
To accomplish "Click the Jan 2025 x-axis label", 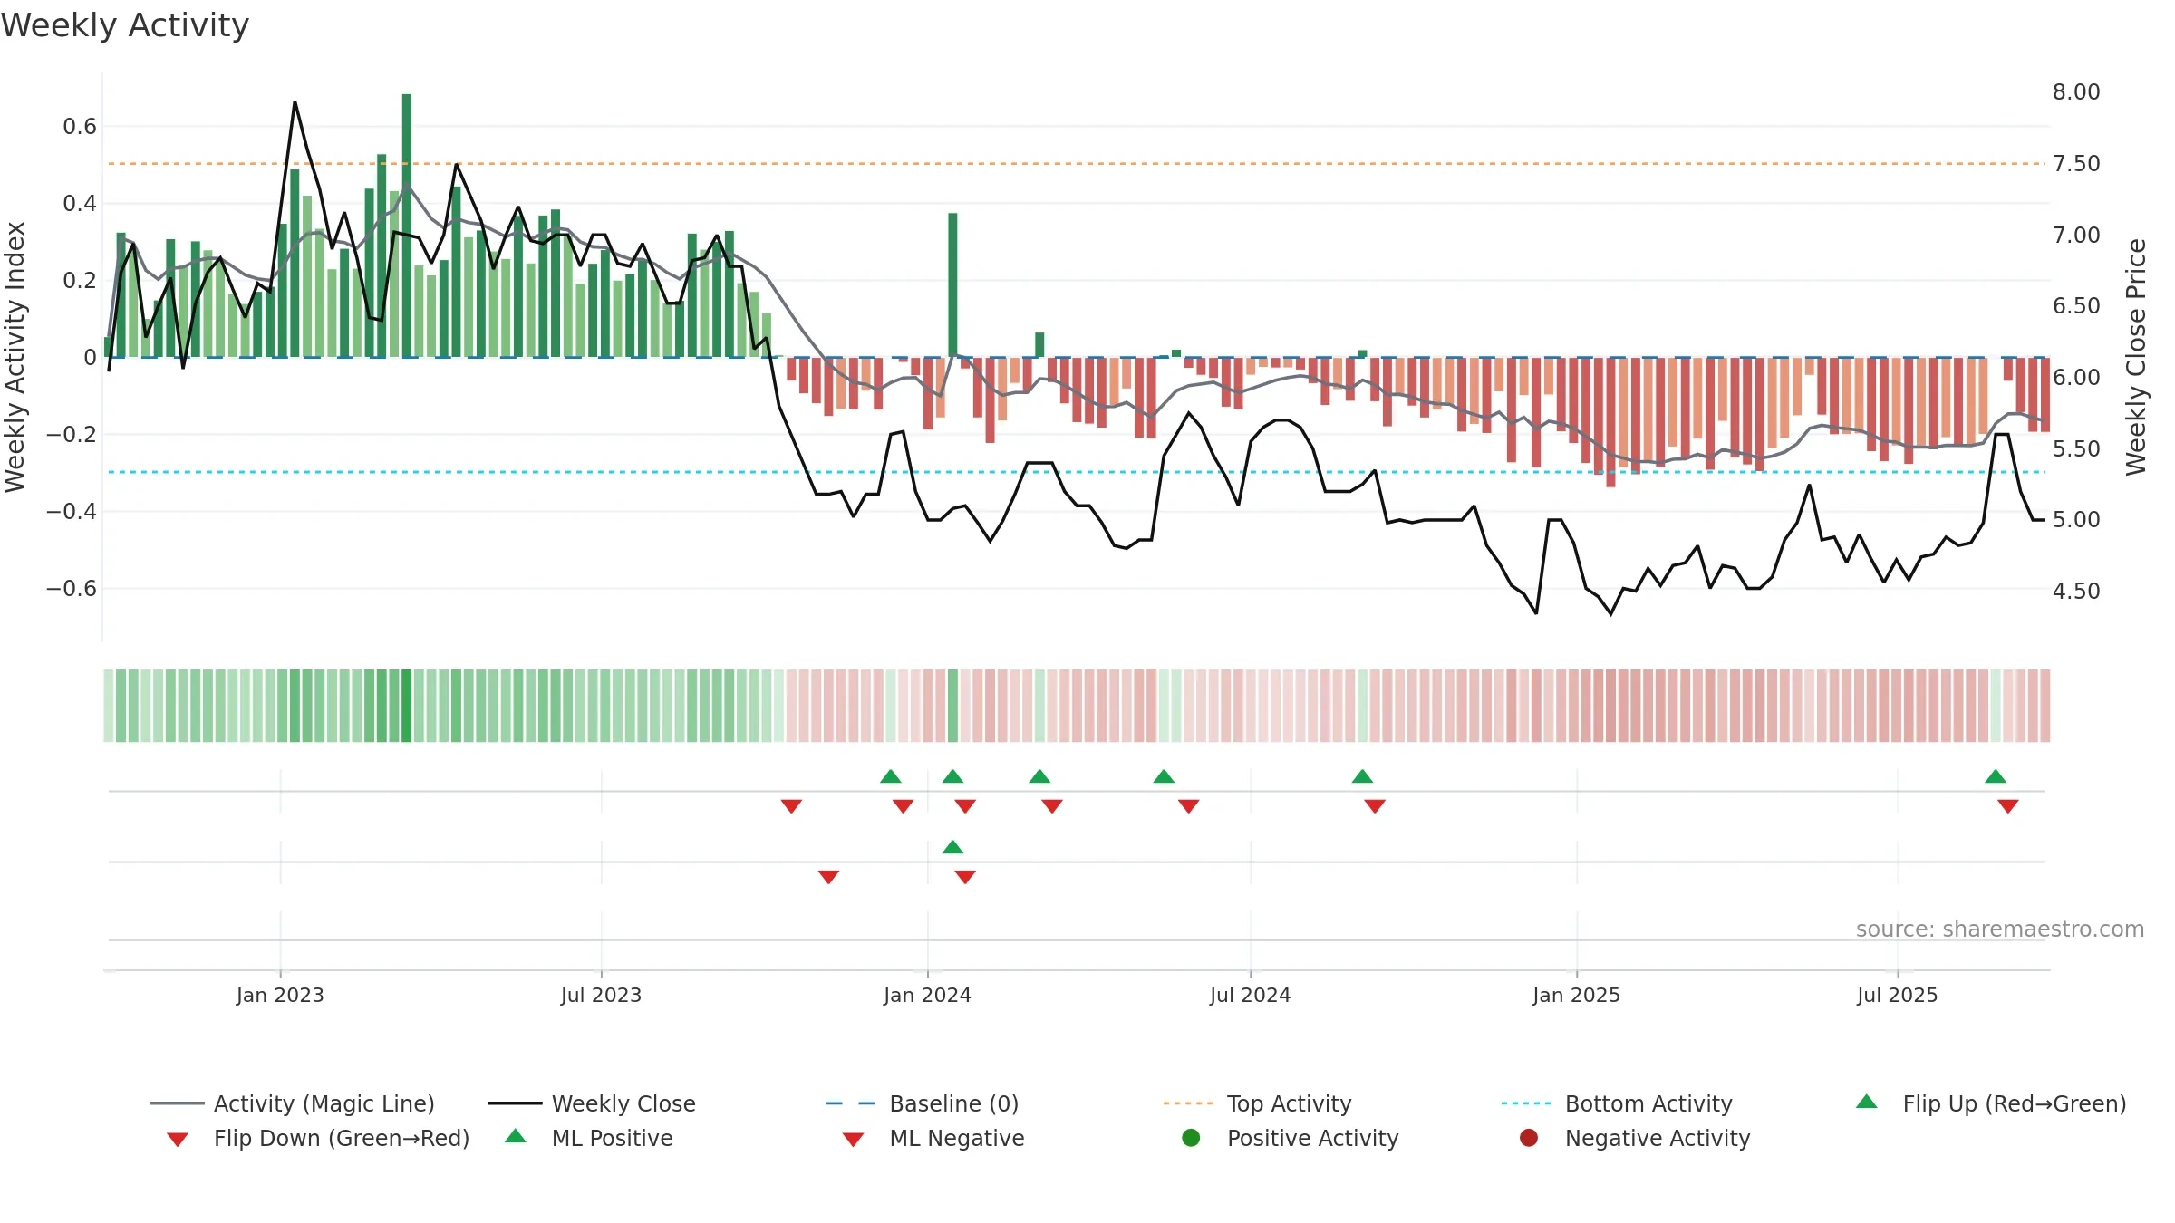I will (1577, 995).
